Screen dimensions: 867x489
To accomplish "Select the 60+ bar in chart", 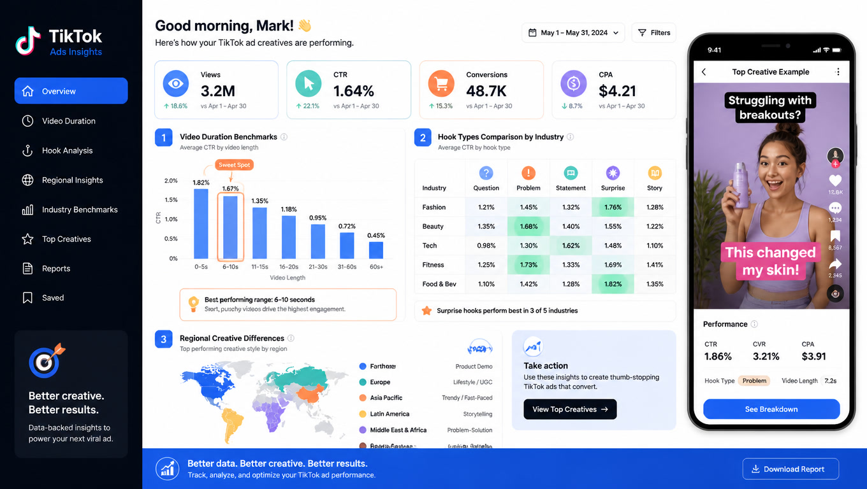I will tap(376, 250).
